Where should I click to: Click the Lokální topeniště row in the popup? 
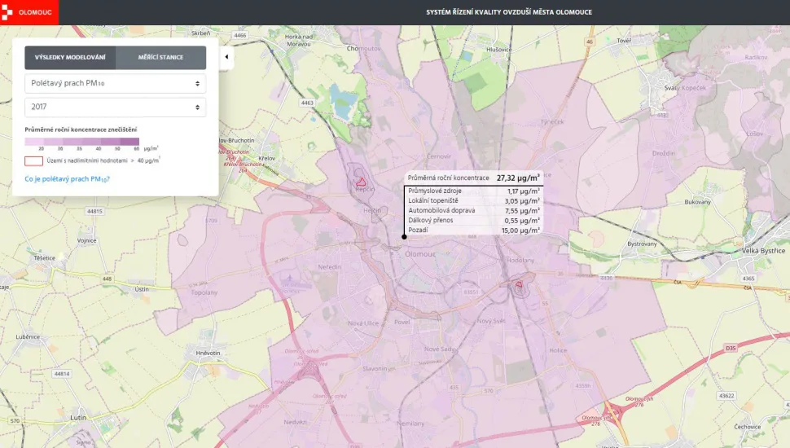(474, 200)
